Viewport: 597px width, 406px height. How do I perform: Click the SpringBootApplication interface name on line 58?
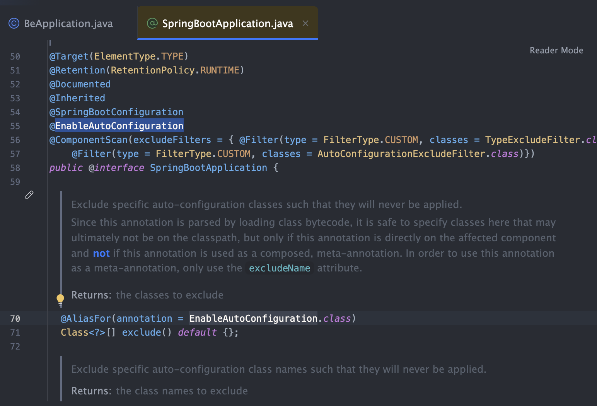208,168
